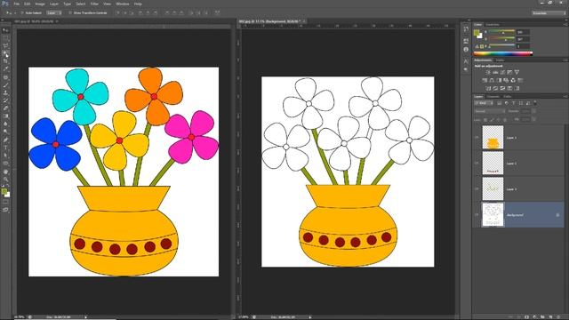
Task: Add a Brightness/Contrast adjustment
Action: tap(488, 73)
